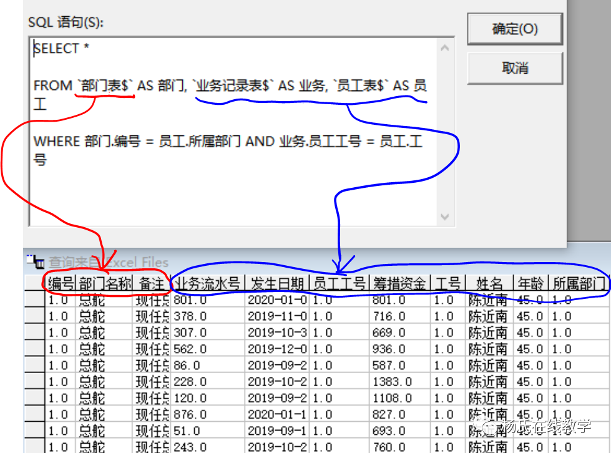611x453 pixels.
Task: Click the date cell 2019-10-3
Action: coord(276,333)
